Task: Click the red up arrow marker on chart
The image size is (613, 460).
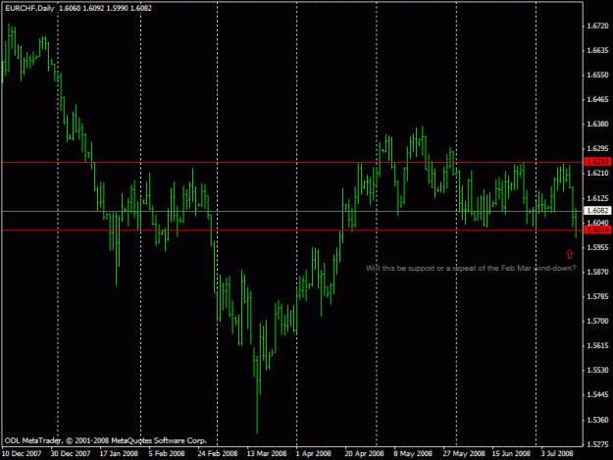Action: pyautogui.click(x=570, y=254)
